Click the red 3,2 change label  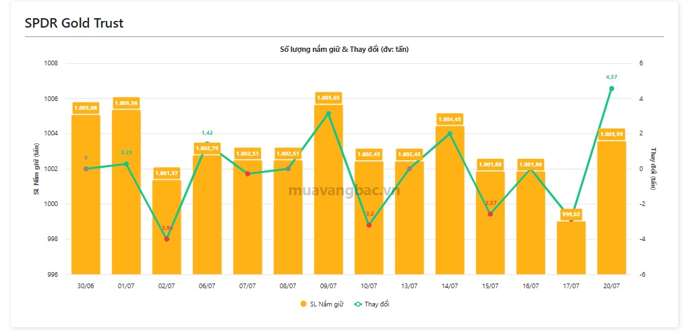click(x=369, y=213)
